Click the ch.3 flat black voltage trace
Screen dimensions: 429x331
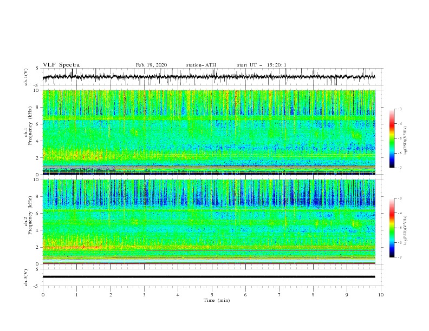click(x=209, y=277)
